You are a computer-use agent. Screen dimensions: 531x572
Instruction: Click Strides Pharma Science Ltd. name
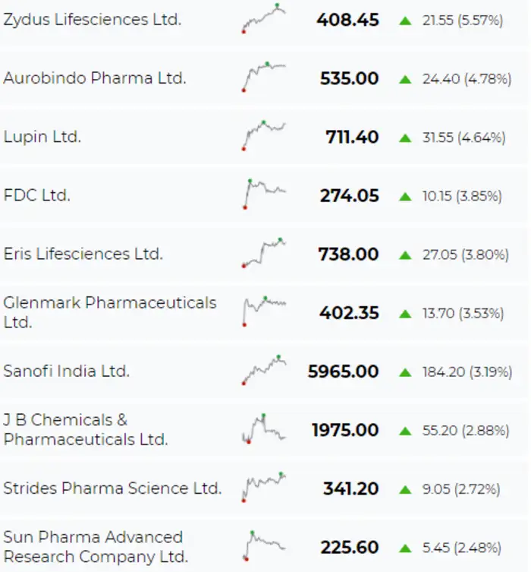click(112, 488)
